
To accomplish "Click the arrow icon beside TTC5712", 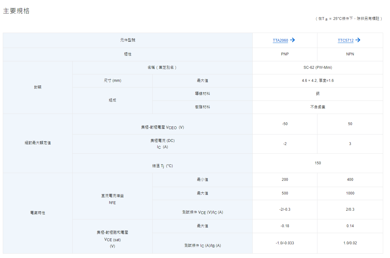I will click(358, 40).
